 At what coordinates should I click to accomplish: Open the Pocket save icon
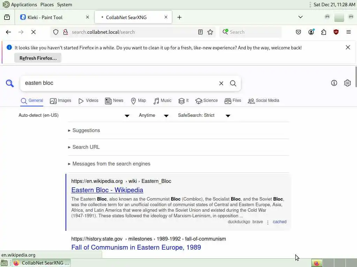coord(298,32)
